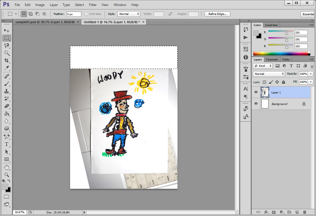This screenshot has width=316, height=216.
Task: Select the Crop tool
Action: coord(7,61)
